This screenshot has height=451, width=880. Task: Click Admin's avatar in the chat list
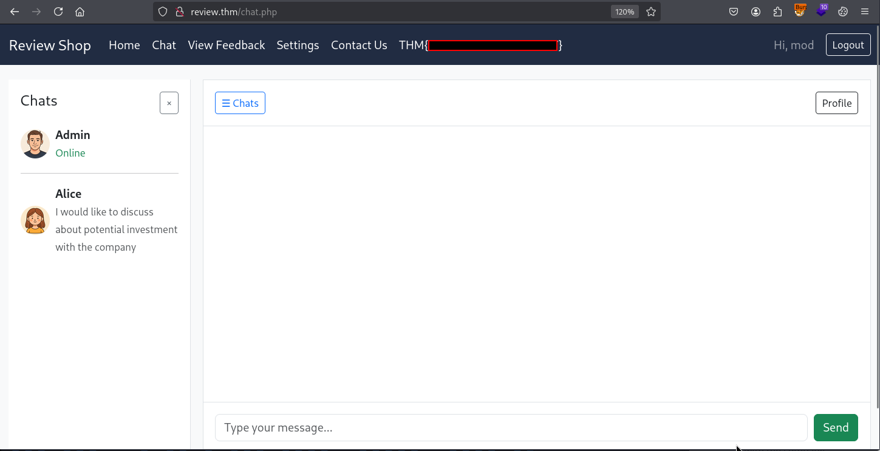click(35, 144)
